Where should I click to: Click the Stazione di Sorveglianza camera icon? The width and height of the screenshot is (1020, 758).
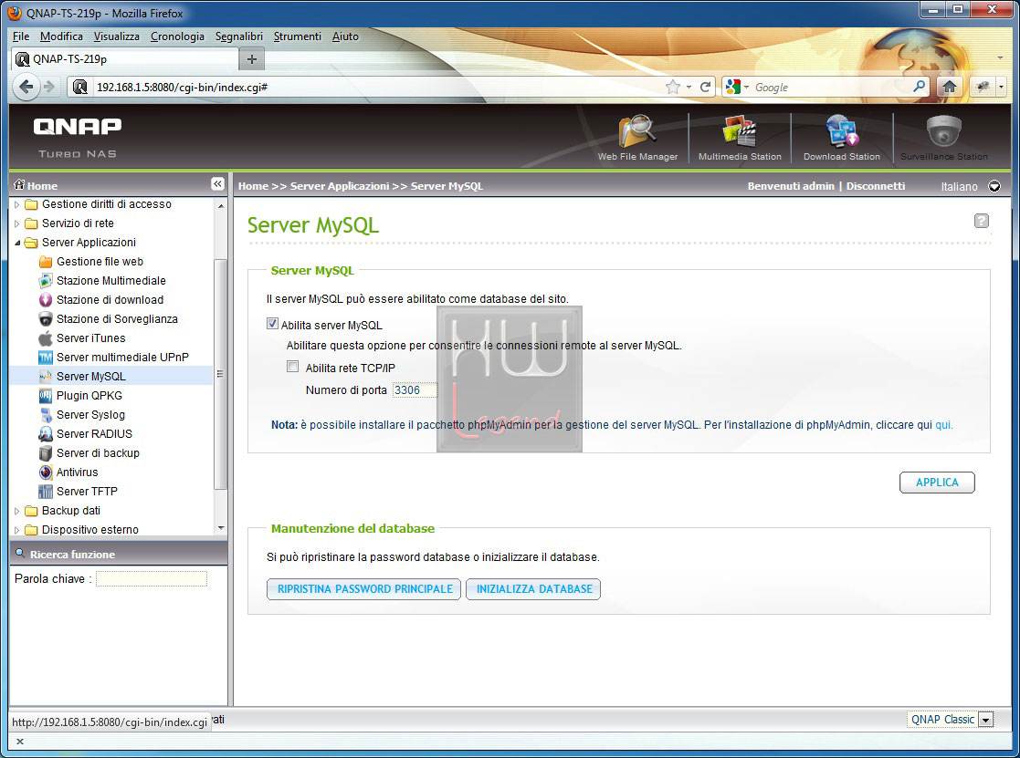tap(46, 319)
